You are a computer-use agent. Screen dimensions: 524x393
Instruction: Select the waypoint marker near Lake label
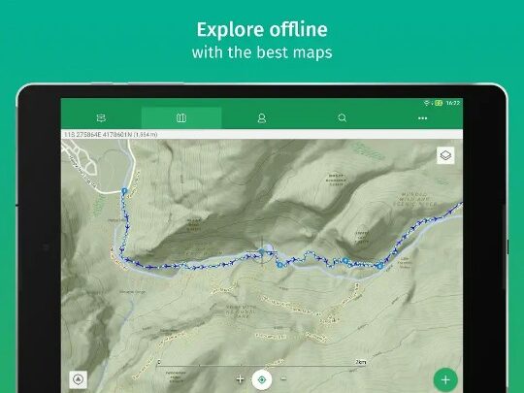(379, 266)
